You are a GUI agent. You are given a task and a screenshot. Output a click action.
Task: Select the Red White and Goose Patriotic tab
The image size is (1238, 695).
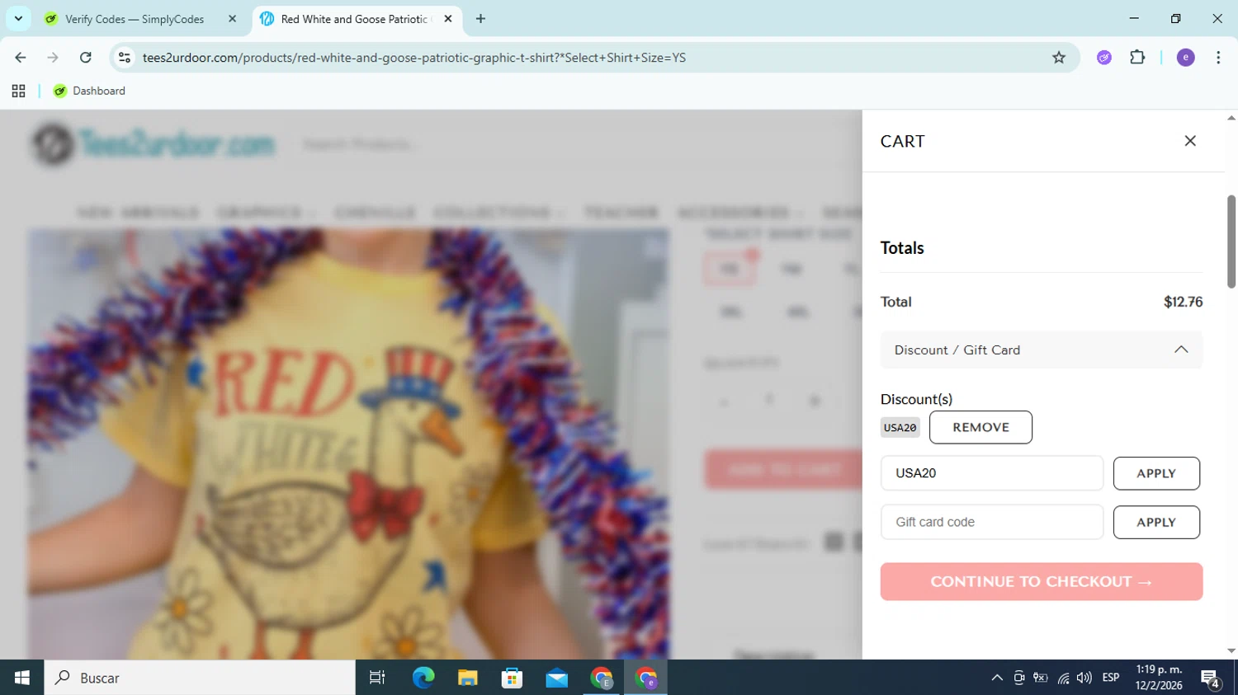pyautogui.click(x=355, y=19)
